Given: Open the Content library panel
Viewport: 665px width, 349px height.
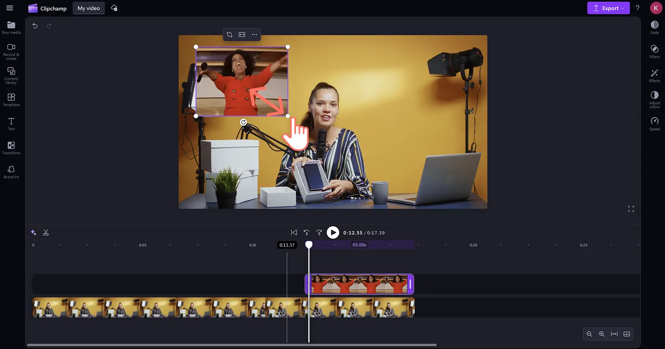Looking at the screenshot, I should [x=11, y=75].
